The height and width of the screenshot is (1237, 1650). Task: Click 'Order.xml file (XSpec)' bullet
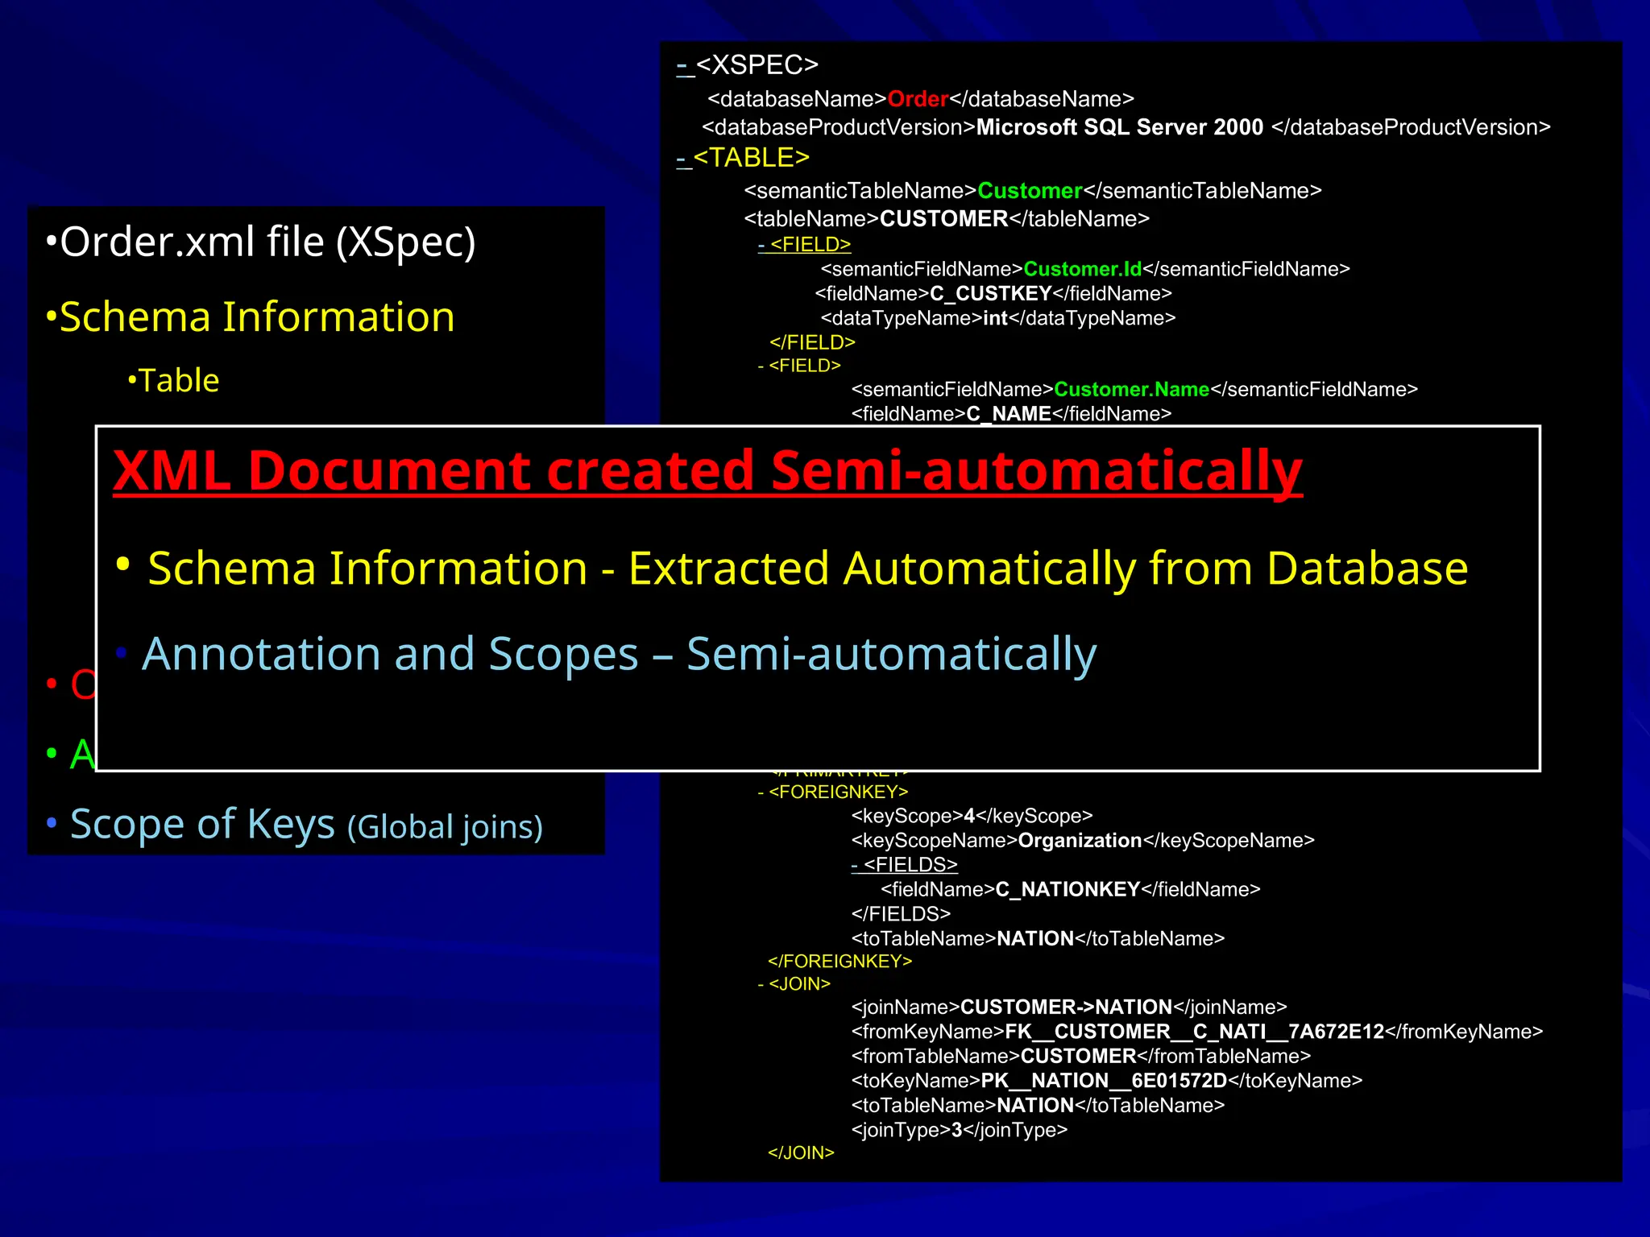click(261, 242)
